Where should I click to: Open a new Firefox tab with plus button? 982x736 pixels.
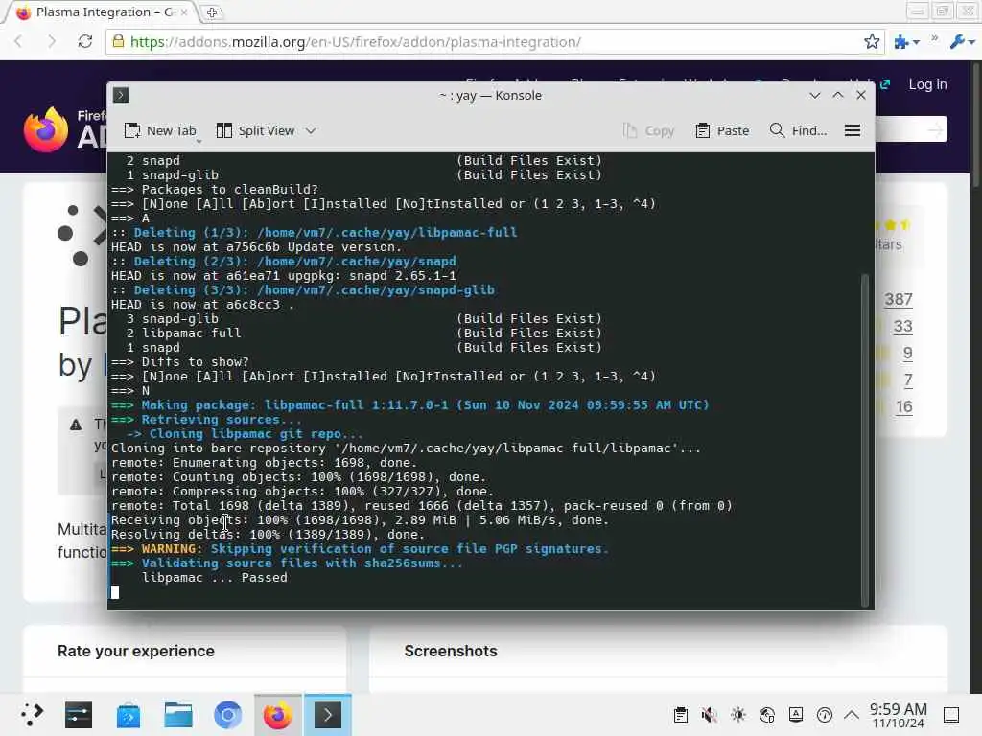pyautogui.click(x=212, y=12)
